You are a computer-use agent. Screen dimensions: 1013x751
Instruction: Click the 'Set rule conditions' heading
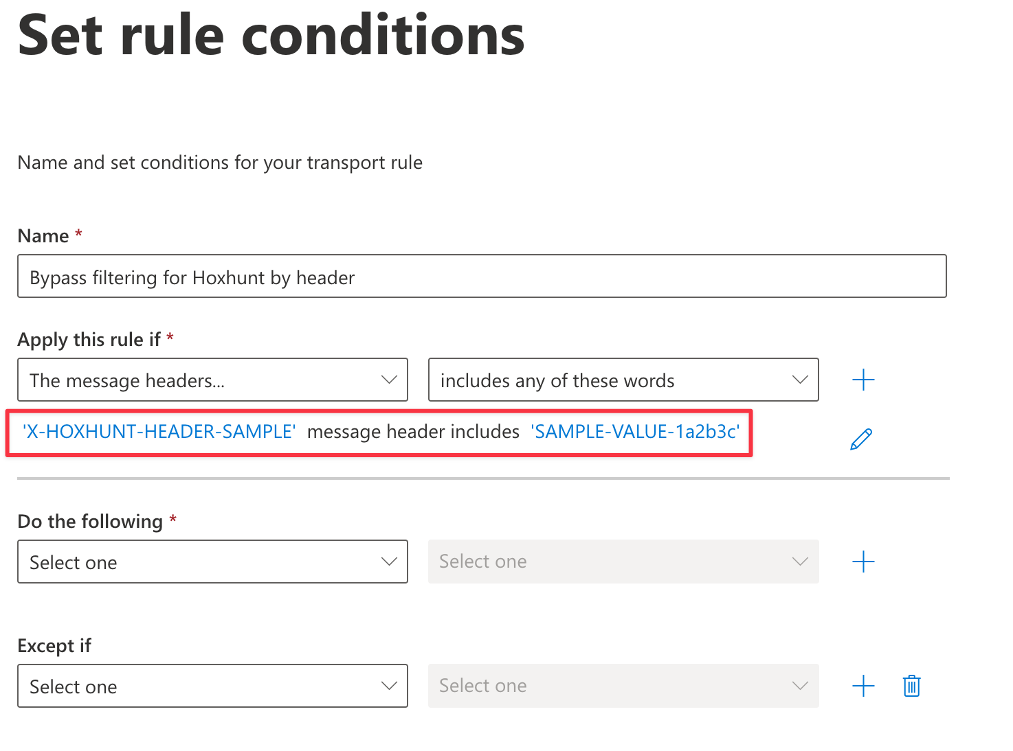coord(271,36)
